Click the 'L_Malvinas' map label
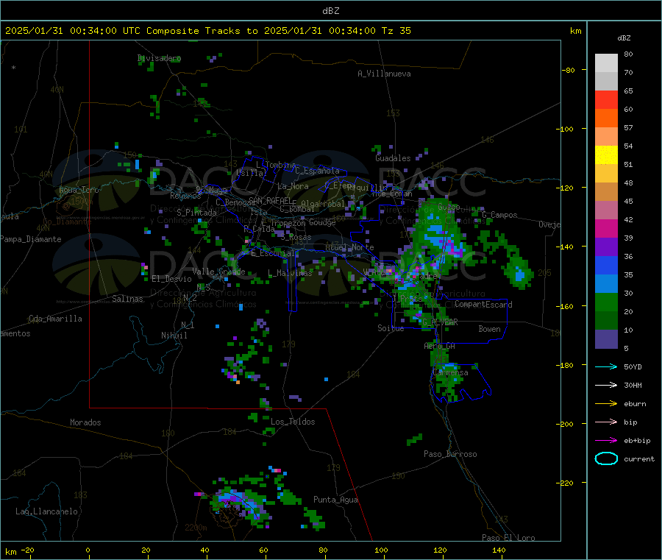Viewport: 662px width, 560px height. [x=290, y=273]
